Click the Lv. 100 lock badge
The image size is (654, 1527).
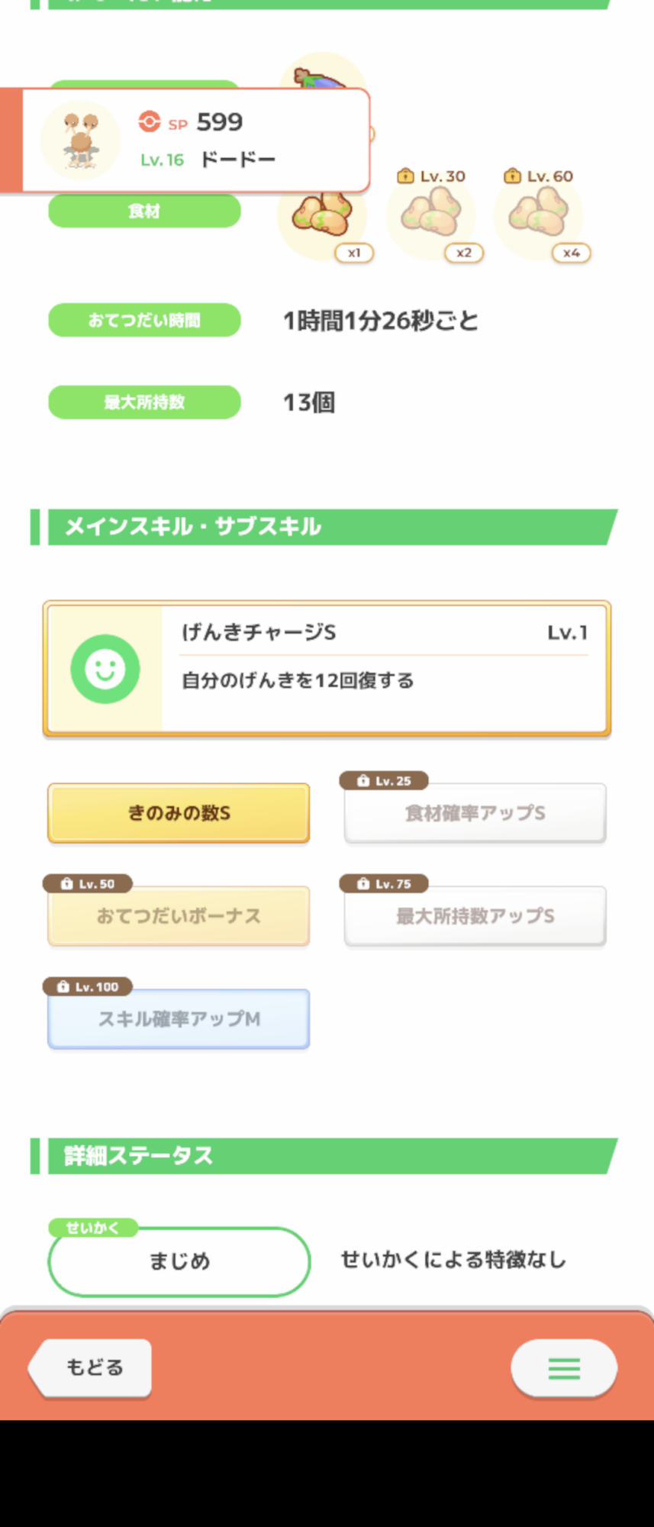(x=88, y=986)
